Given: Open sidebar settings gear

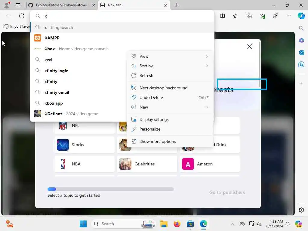Looking at the screenshot, I should click(301, 210).
